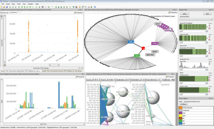The width and height of the screenshot is (214, 129).
Task: Click right arrow button below scatter plot
Action: (x=59, y=65)
